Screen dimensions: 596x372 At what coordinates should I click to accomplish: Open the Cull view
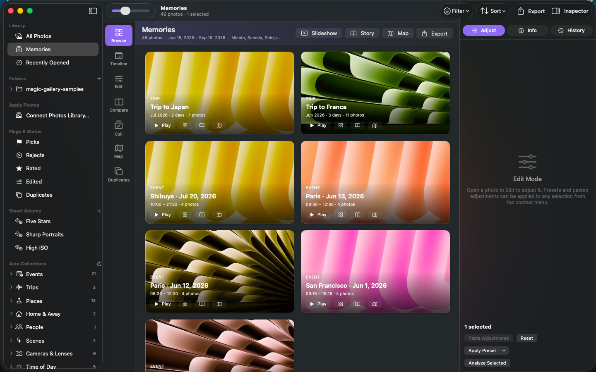pos(119,128)
